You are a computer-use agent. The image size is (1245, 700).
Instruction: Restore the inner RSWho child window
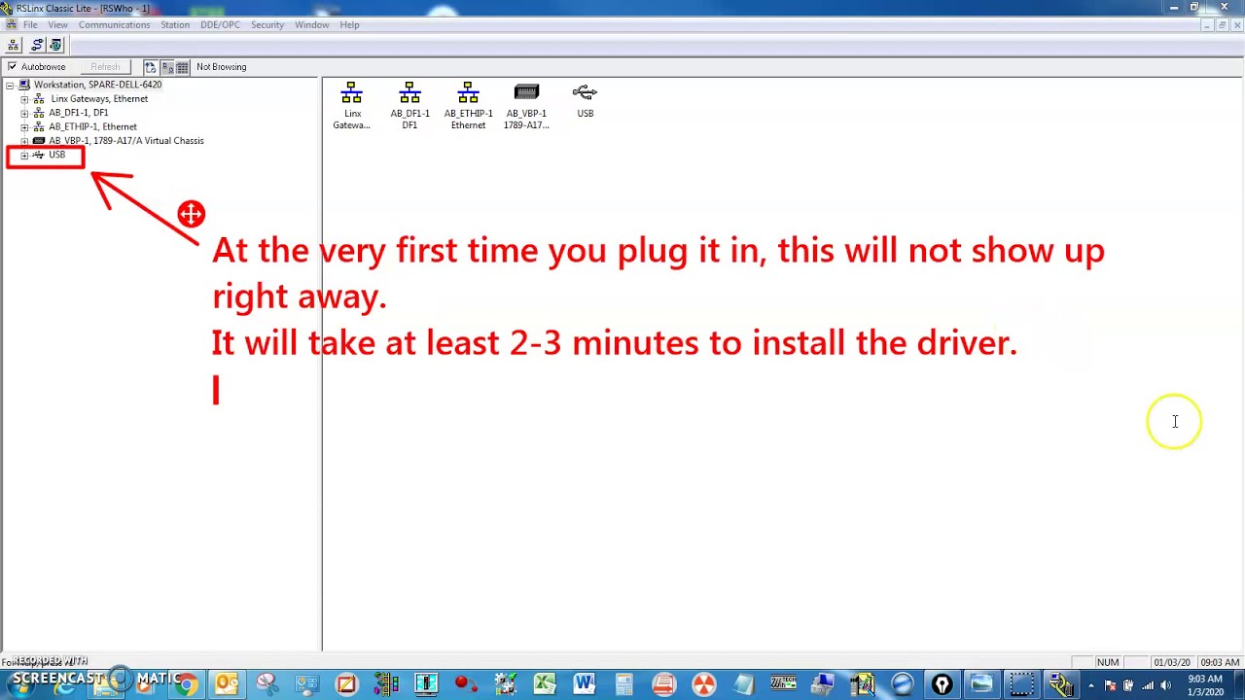point(1222,25)
